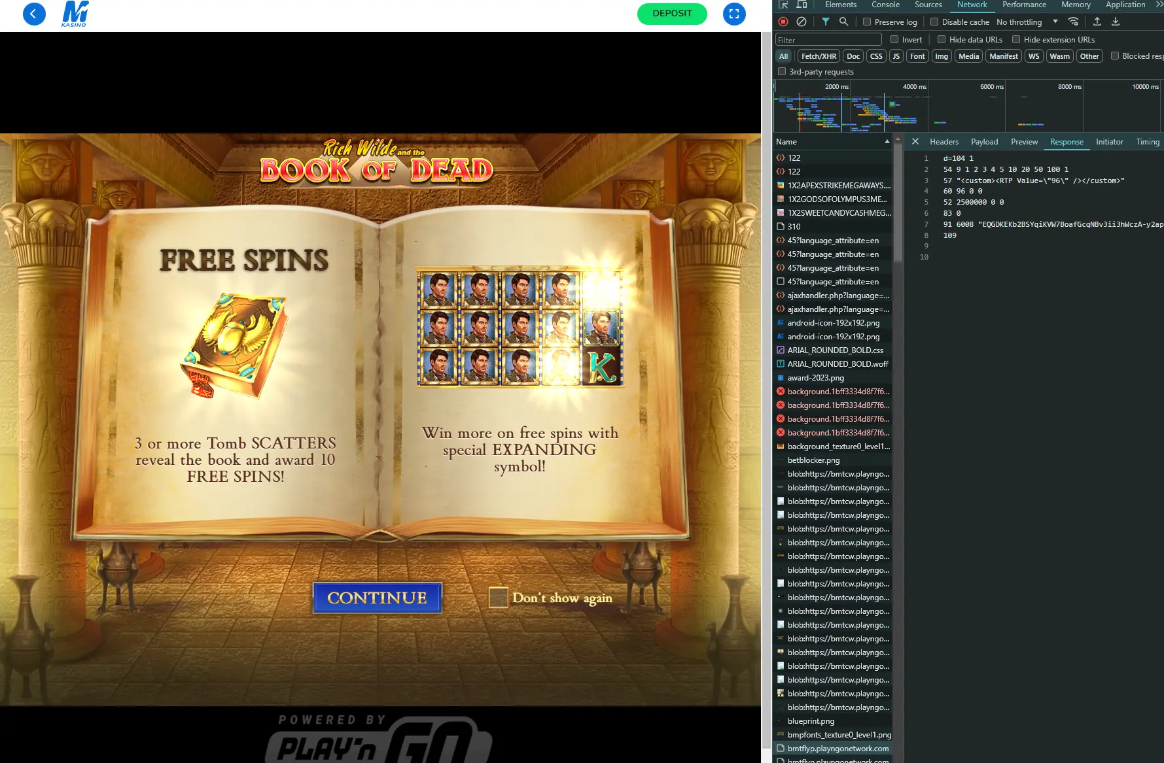Click the 1X2APEXSTRIKEMEGAWAYS image icon
This screenshot has width=1164, height=763.
coord(781,185)
